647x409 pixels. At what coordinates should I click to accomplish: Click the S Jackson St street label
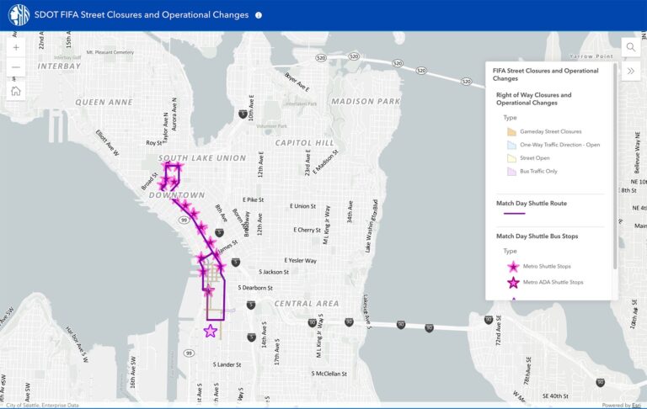tap(274, 272)
